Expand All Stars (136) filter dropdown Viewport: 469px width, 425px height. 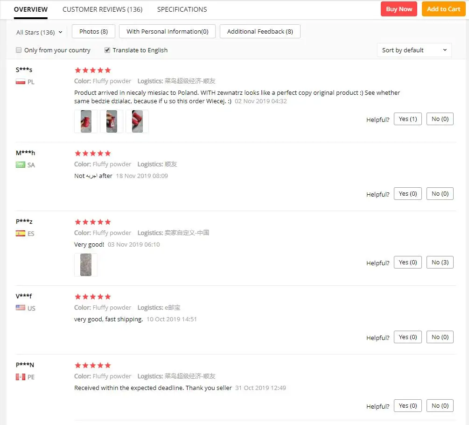(x=39, y=32)
